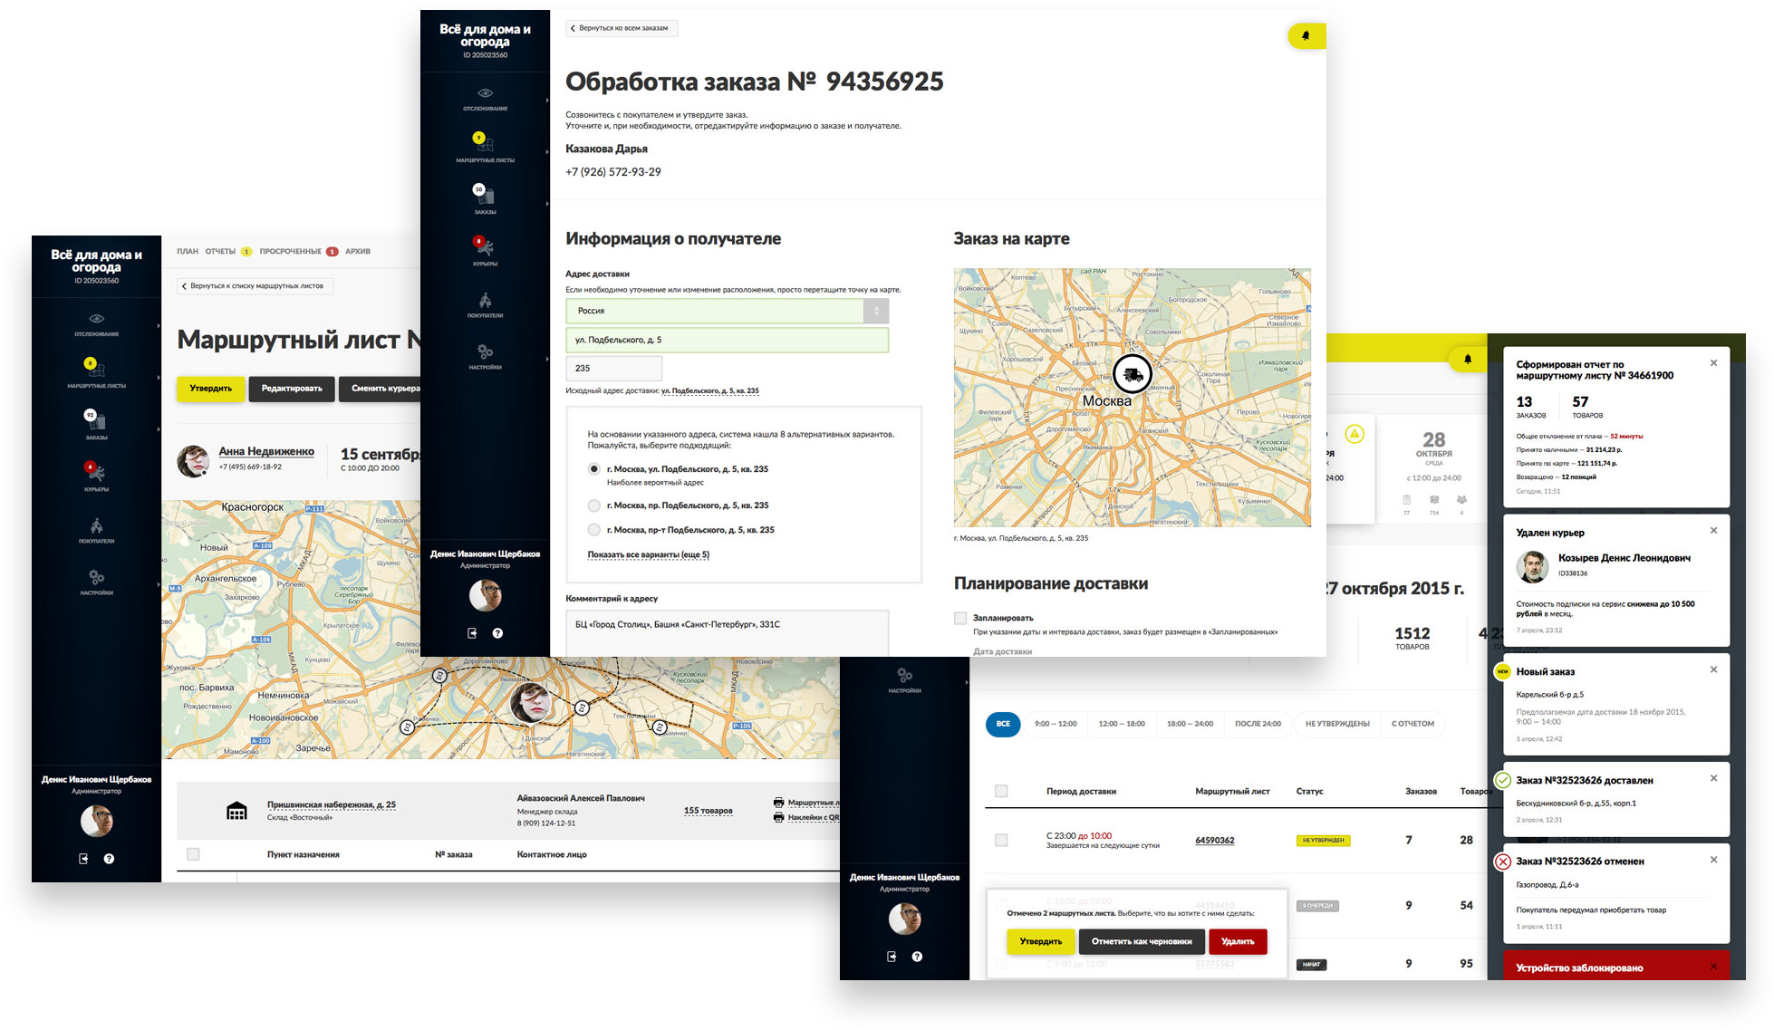Open Buyers icon in route sheet window sidebar

[x=96, y=525]
